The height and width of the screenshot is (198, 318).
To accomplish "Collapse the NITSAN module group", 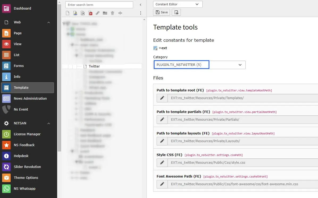I will pyautogui.click(x=49, y=123).
